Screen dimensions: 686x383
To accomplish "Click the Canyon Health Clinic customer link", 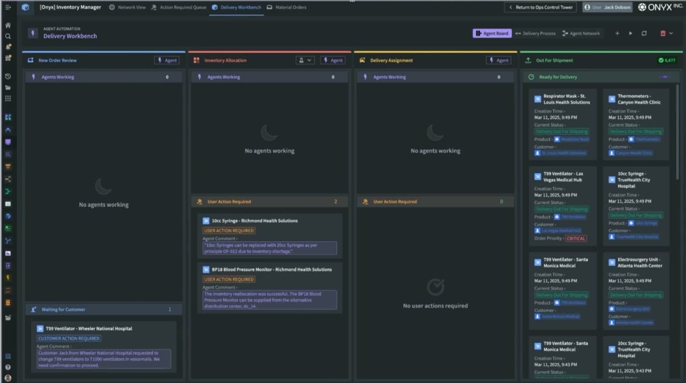I will click(x=631, y=153).
